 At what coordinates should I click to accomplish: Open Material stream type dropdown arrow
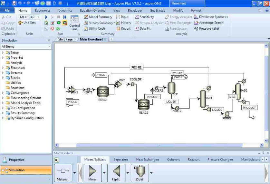pos(74,173)
